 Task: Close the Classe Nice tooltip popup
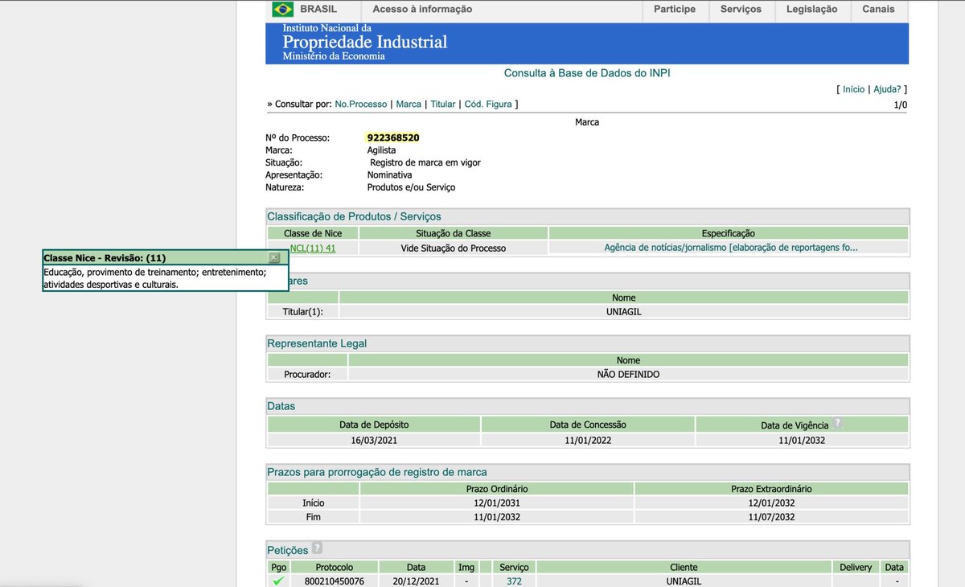[274, 257]
